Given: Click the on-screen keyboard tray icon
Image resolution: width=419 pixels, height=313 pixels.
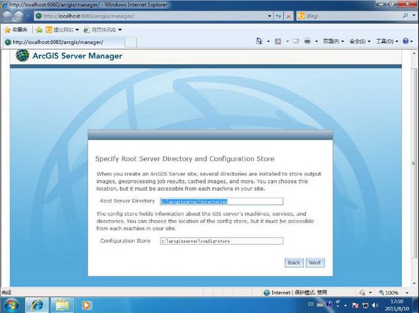Looking at the screenshot, I should [x=320, y=304].
